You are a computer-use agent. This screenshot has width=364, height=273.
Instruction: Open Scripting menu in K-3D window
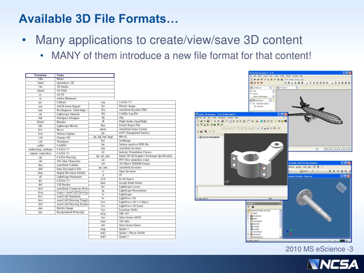pyautogui.click(x=295, y=76)
